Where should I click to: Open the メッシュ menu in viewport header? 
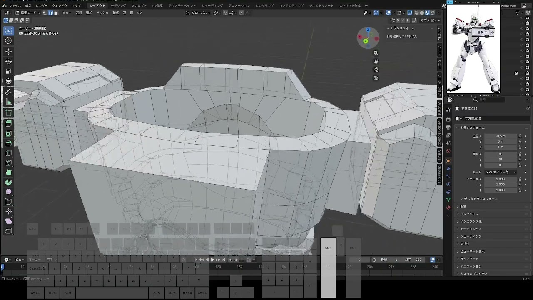pyautogui.click(x=102, y=13)
